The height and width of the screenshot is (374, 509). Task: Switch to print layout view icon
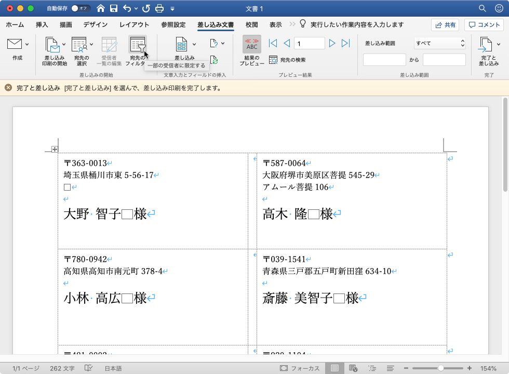pos(334,368)
